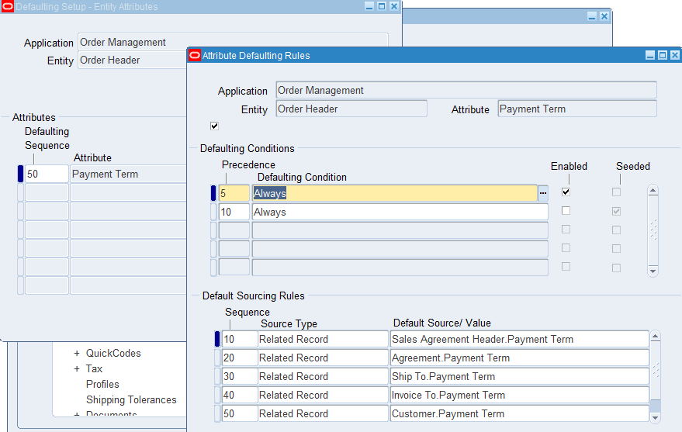Click Application field in Attribute Defaulting Rules

click(466, 90)
